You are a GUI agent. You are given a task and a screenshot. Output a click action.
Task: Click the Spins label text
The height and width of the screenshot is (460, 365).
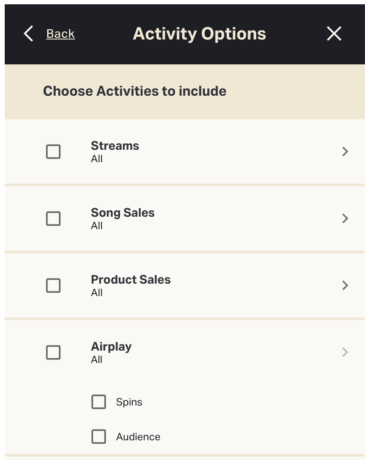point(129,402)
